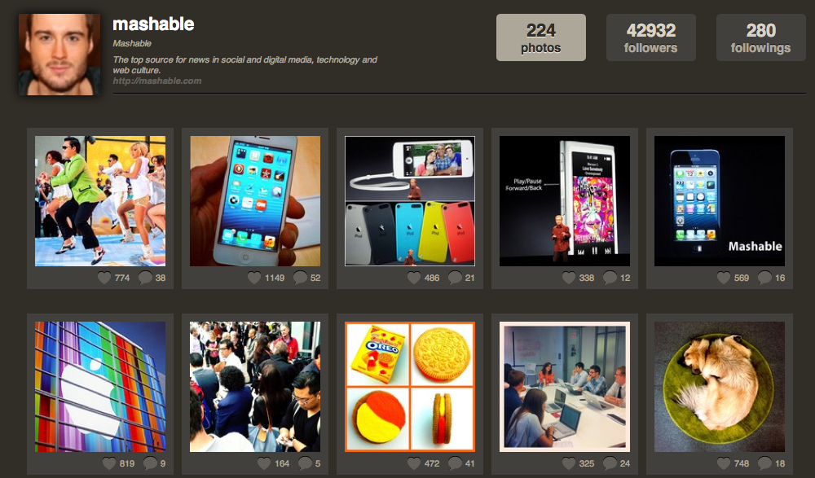Click the mashable profile avatar picture
815x478 pixels.
(59, 55)
